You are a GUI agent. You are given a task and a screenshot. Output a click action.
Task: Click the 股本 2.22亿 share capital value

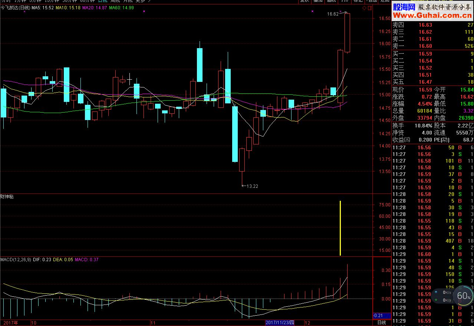point(465,126)
